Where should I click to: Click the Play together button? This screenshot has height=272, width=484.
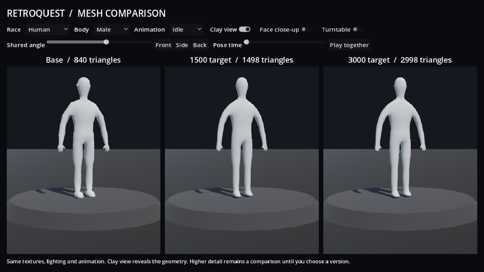point(349,45)
